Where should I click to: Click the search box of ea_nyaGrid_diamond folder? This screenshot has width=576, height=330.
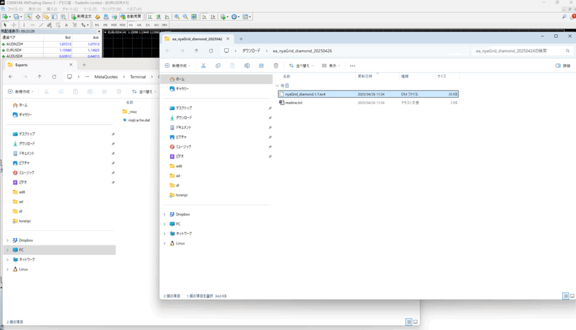pos(522,51)
